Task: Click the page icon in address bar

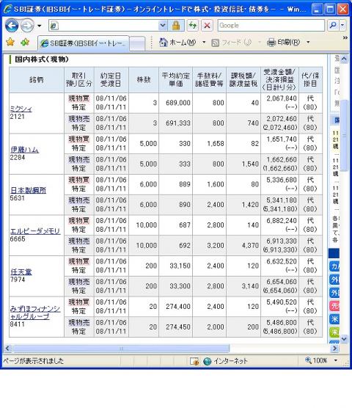Action: tap(54, 26)
